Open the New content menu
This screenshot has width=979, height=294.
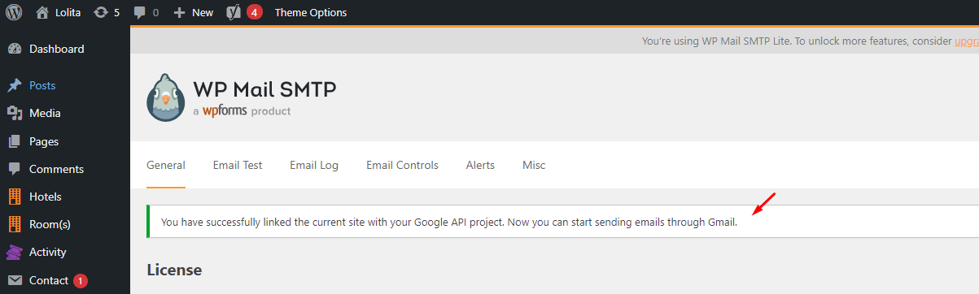tap(194, 12)
